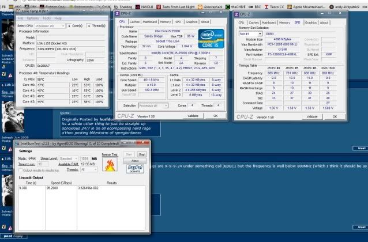Open the BBC bookmark
This screenshot has width=368, height=242.
click(254, 7)
